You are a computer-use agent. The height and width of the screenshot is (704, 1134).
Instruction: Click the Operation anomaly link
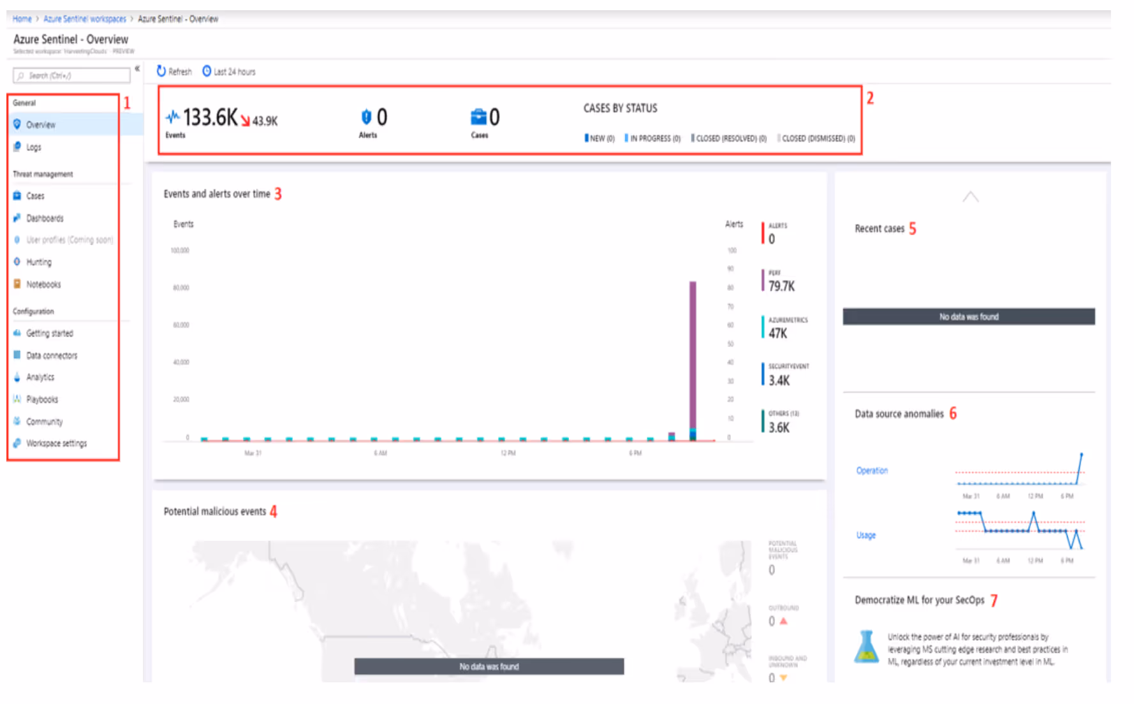pos(872,471)
